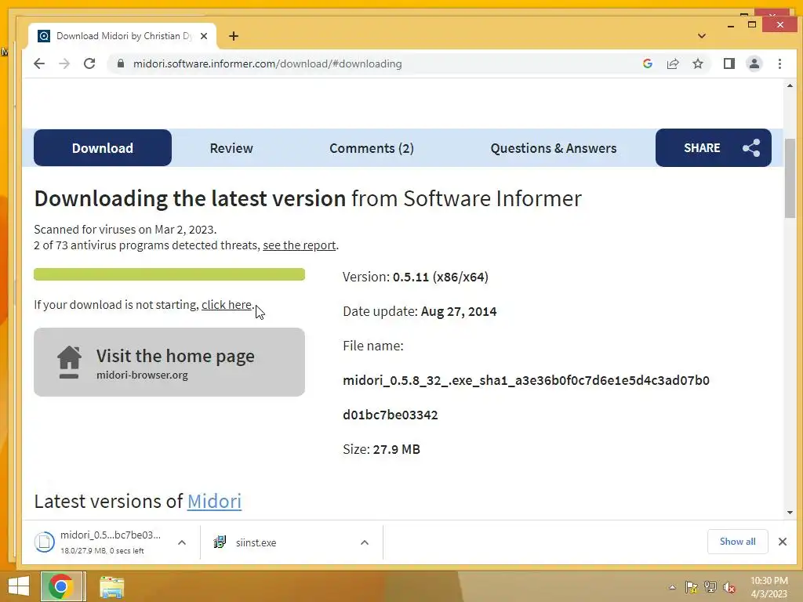Click the SHARE button
803x602 pixels.
coord(713,147)
